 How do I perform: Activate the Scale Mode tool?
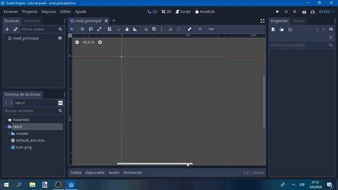pos(99,29)
